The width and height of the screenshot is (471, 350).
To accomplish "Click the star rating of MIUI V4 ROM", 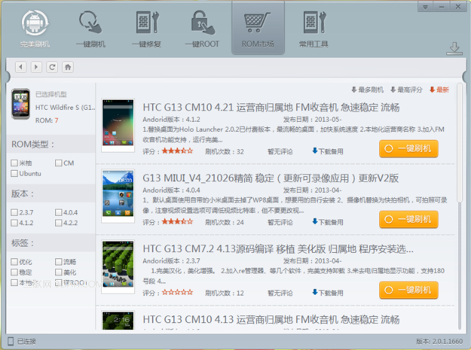I will (x=177, y=221).
